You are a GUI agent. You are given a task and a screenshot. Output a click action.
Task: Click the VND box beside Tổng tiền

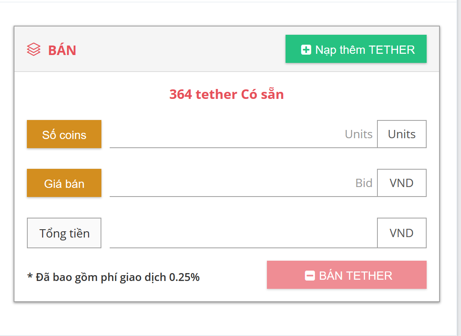[x=401, y=233]
